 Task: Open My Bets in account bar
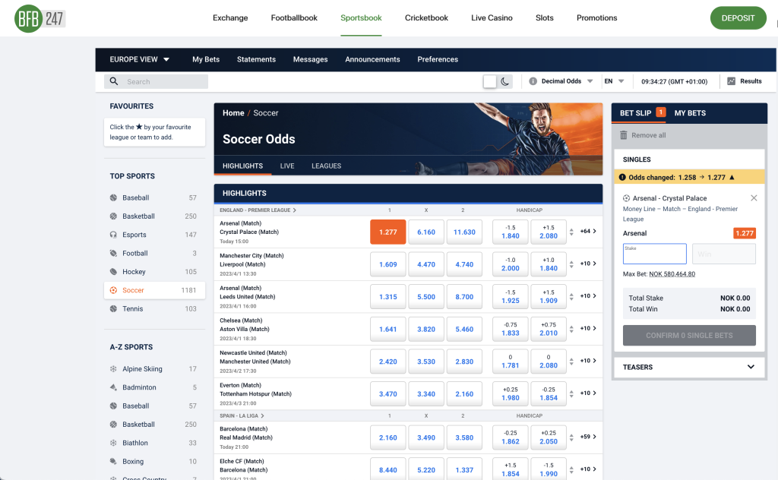tap(206, 59)
